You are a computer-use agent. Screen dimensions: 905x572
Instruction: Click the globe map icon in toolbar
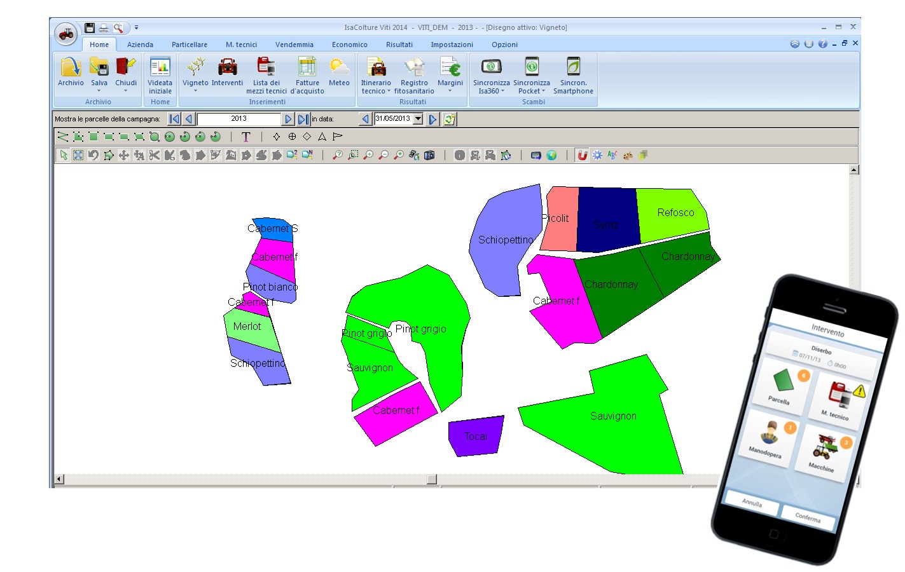551,155
